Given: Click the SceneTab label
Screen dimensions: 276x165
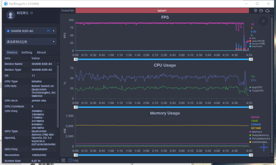Looking at the screenshot, I should pyautogui.click(x=67, y=10).
